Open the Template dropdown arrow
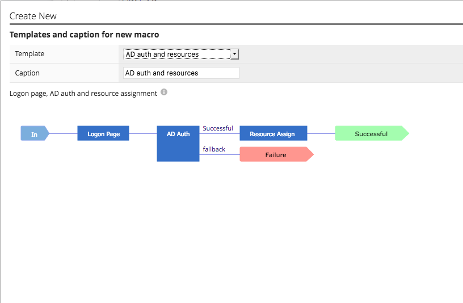This screenshot has width=463, height=303. coord(234,54)
